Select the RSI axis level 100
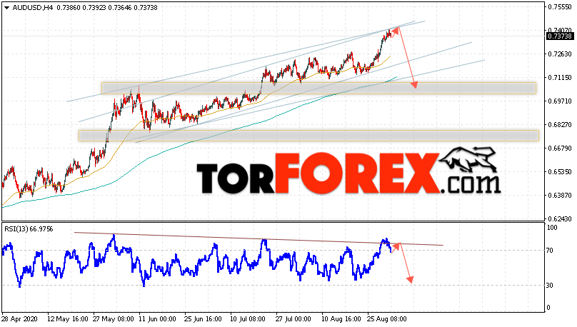Screen dimensions: 577x327 552,228
